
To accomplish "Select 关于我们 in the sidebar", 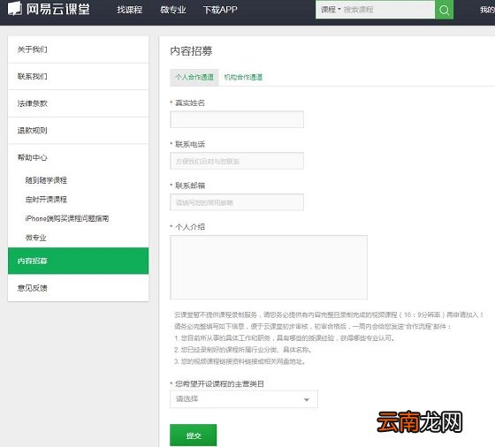I will tap(79, 49).
